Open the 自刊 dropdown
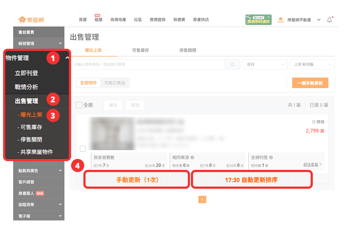351x230 pixels. click(265, 65)
